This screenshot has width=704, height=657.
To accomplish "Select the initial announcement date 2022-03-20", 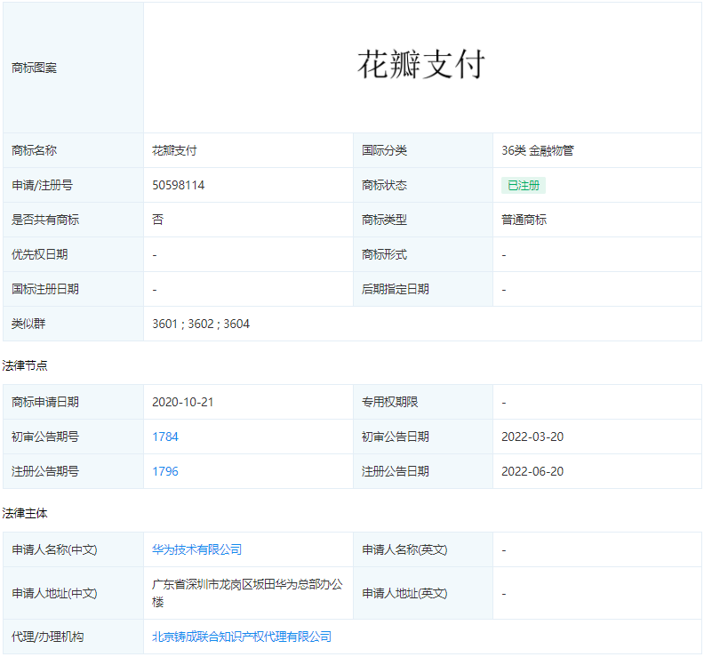I will pyautogui.click(x=532, y=437).
